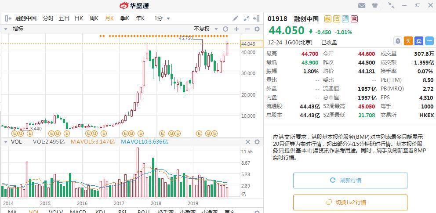The width and height of the screenshot is (436, 213).
Task: Click the 华盛通 logo in title bar
Action: (x=134, y=5)
